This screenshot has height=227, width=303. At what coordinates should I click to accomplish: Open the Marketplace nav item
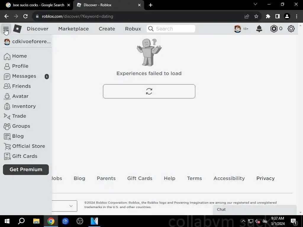point(73,29)
